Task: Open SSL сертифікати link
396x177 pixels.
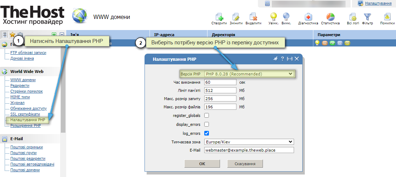Action: pos(25,114)
